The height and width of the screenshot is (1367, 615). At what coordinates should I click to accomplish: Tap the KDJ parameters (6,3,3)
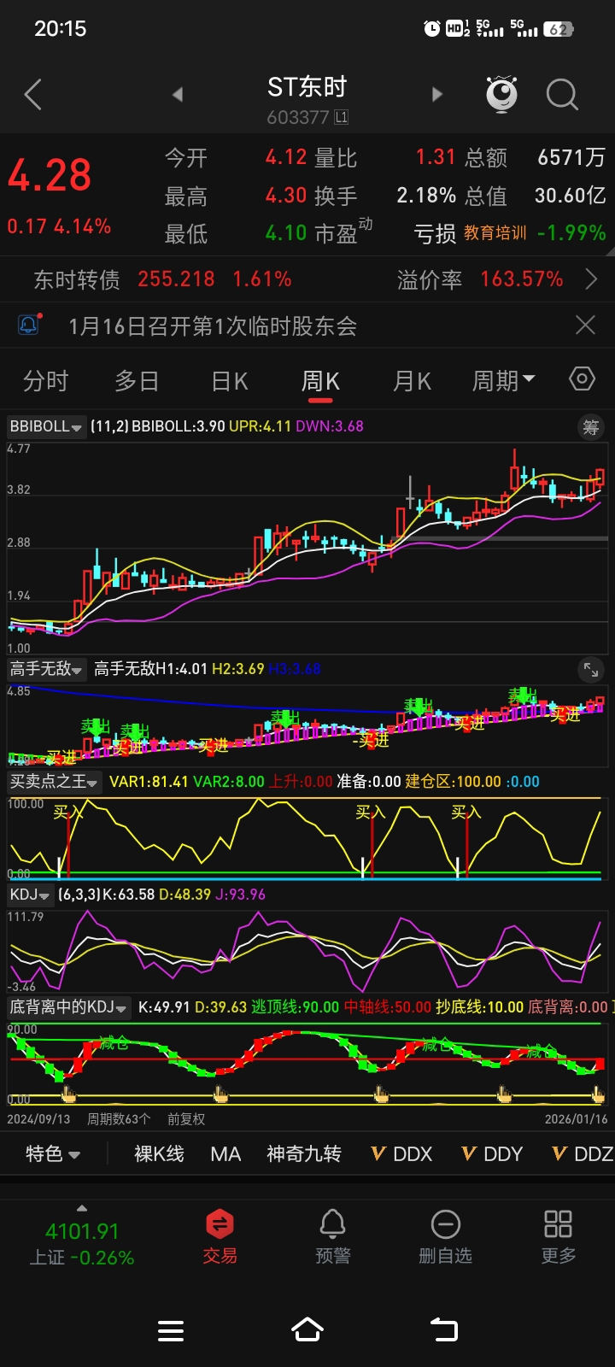(x=79, y=895)
